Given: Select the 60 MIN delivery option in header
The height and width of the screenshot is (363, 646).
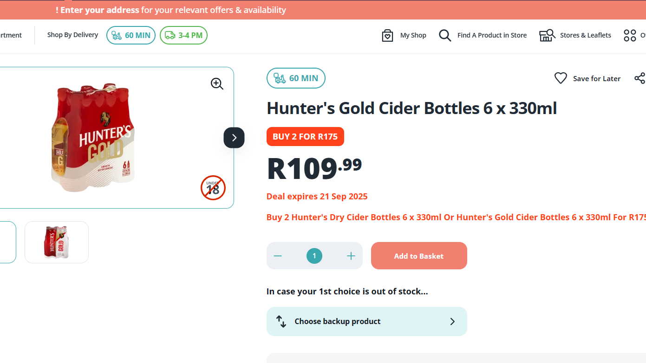Looking at the screenshot, I should [x=131, y=35].
